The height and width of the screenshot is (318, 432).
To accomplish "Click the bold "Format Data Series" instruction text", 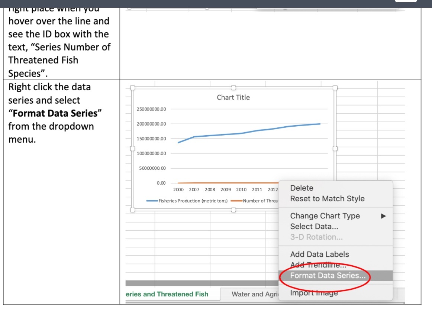I will pos(55,113).
